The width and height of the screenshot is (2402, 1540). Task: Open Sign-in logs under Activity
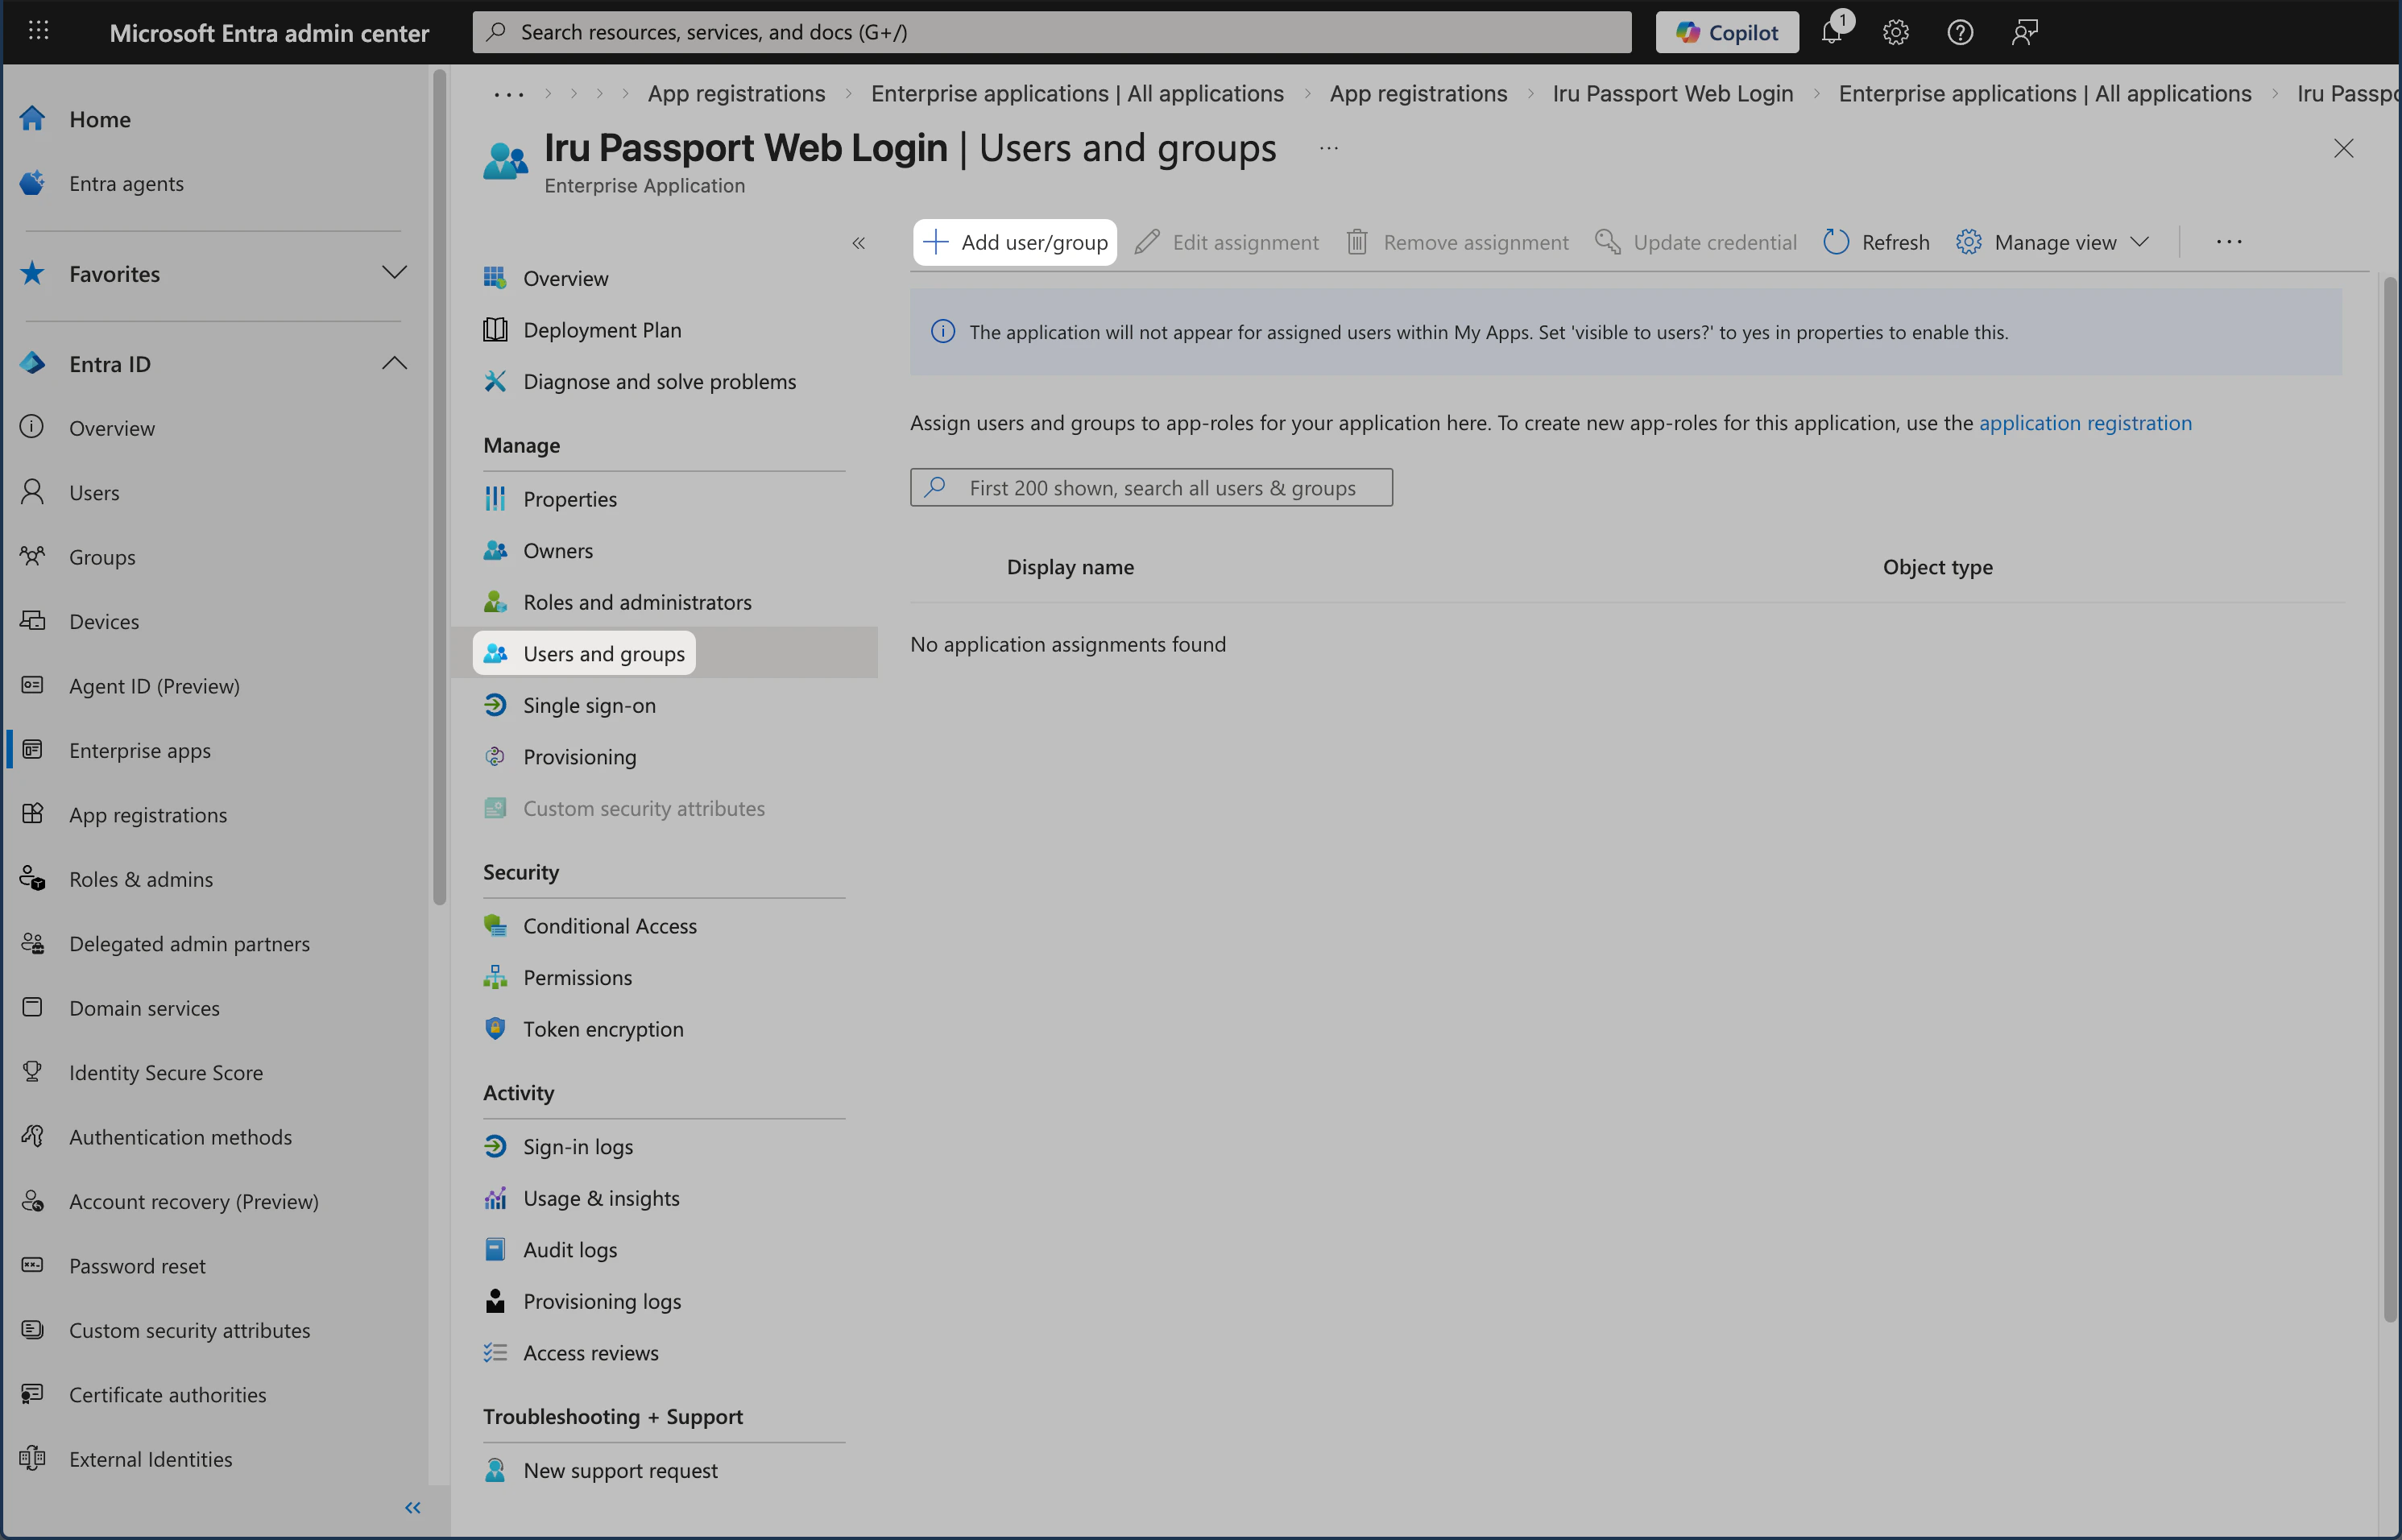click(x=578, y=1146)
